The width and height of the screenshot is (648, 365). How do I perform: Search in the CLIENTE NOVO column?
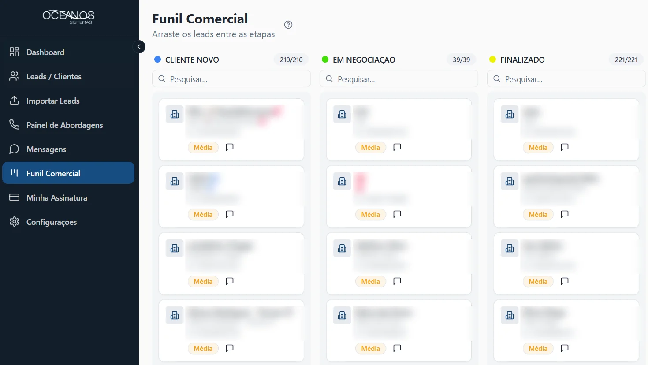pos(231,79)
